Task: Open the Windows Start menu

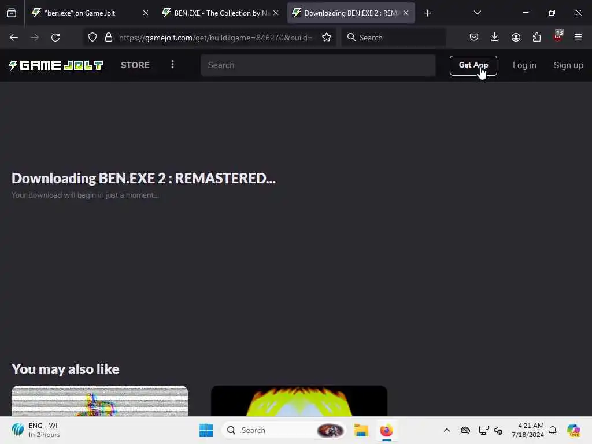Action: coord(206,430)
